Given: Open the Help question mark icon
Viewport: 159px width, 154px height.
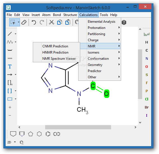Looking at the screenshot, I should click(x=124, y=22).
